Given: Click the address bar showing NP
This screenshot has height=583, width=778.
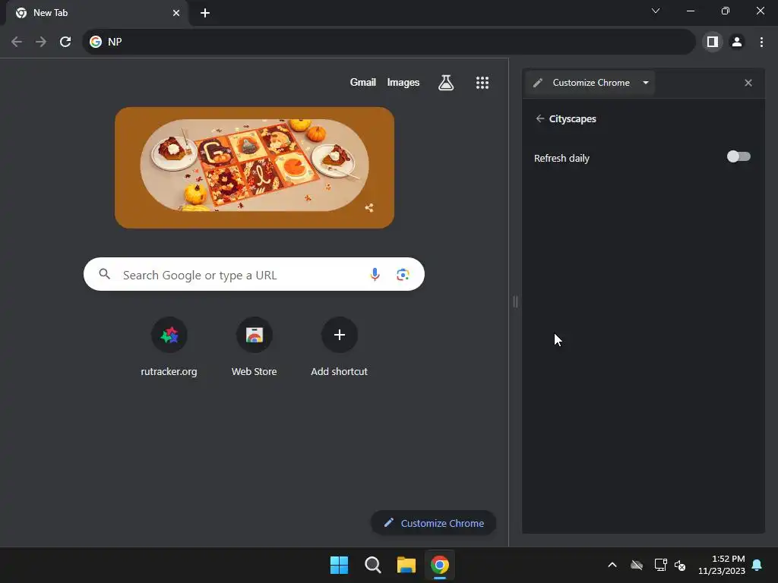Looking at the screenshot, I should point(389,42).
